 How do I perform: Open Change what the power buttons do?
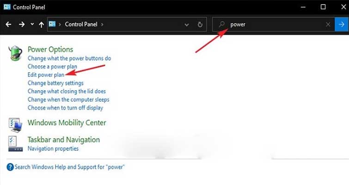coord(69,58)
